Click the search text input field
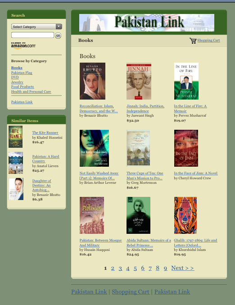The height and width of the screenshot is (305, 235). click(x=32, y=35)
